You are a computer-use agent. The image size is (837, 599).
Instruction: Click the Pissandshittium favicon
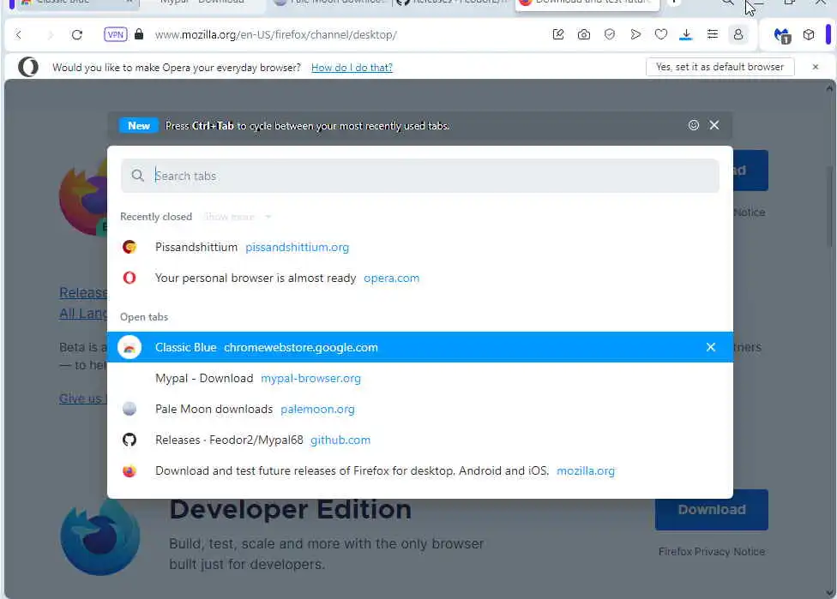coord(129,247)
